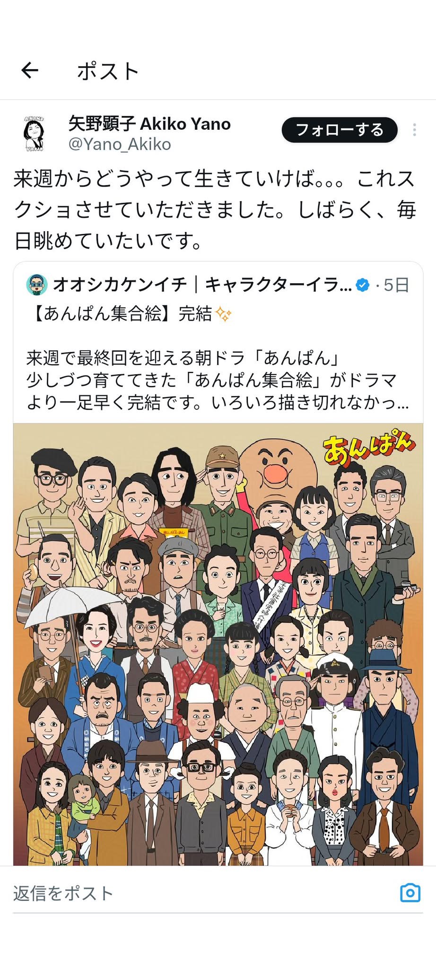This screenshot has width=436, height=970.
Task: Focus the 返信をポスト reply field
Action: [218, 893]
